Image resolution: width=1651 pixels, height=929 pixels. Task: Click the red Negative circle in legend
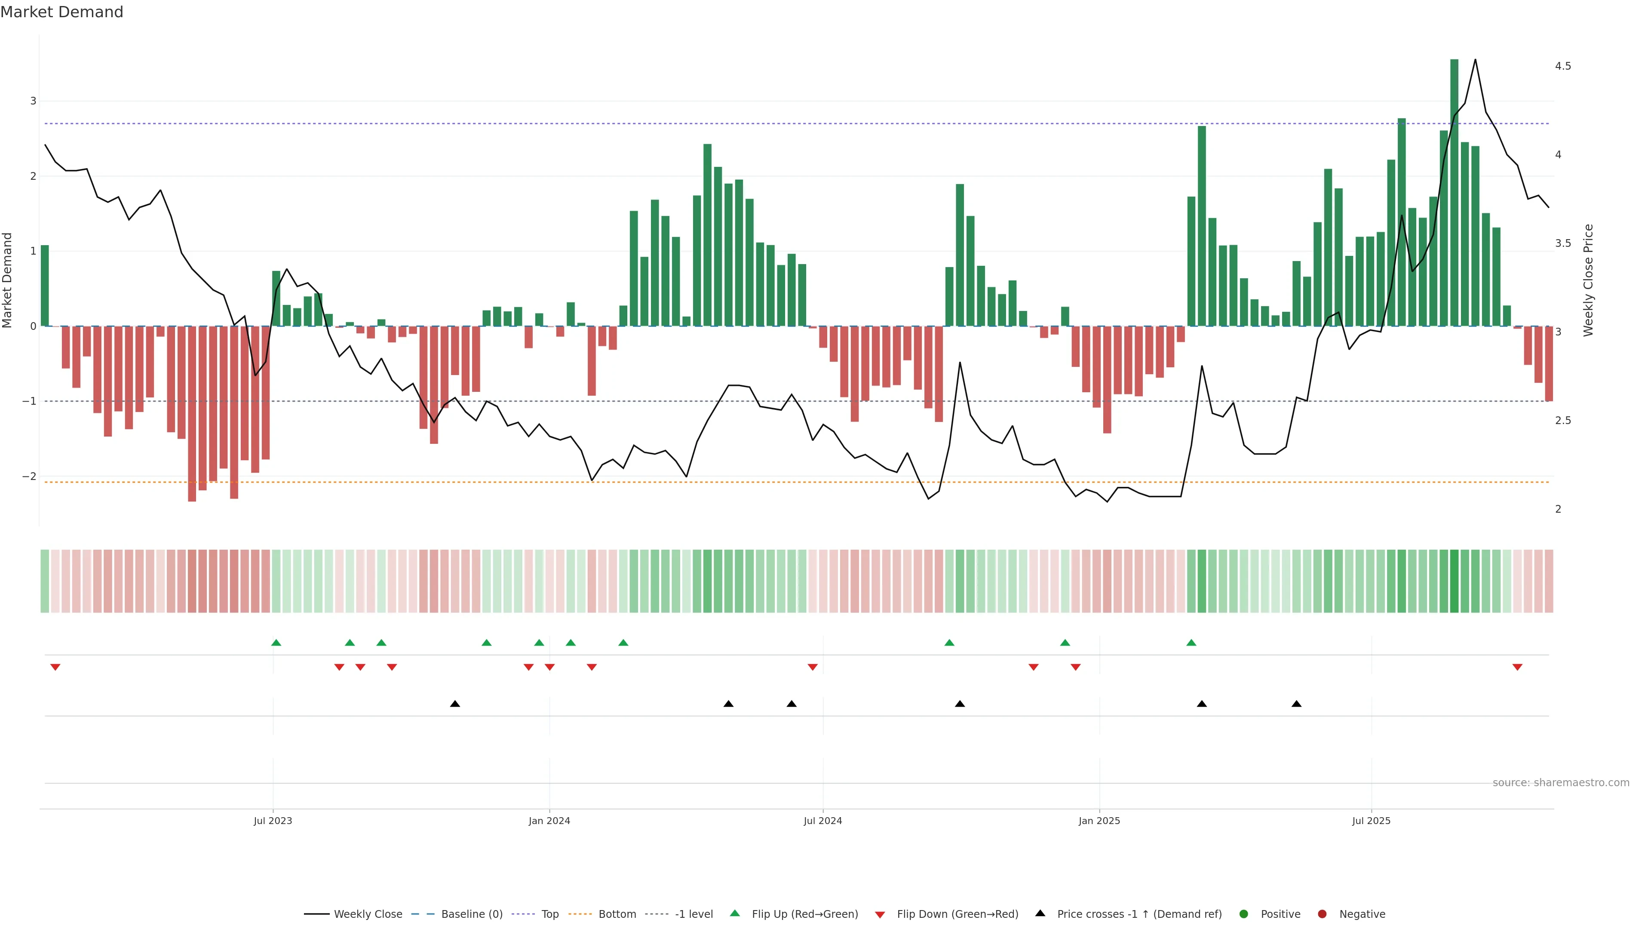pyautogui.click(x=1322, y=914)
